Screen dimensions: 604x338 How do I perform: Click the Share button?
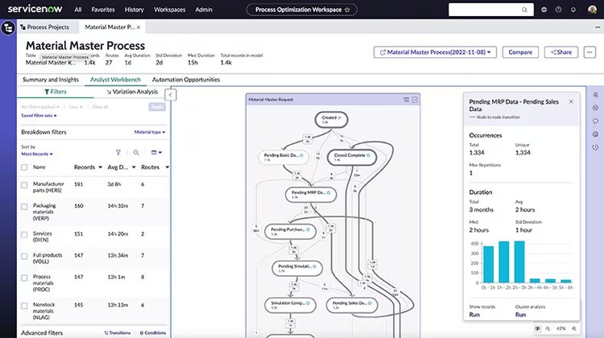(561, 52)
